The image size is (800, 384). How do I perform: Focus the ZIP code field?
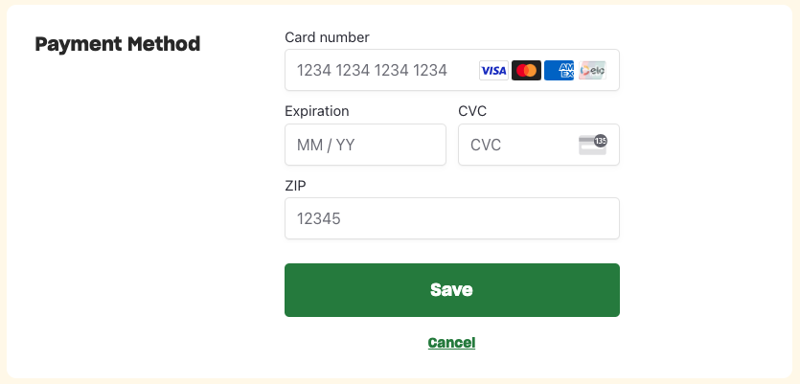(451, 218)
